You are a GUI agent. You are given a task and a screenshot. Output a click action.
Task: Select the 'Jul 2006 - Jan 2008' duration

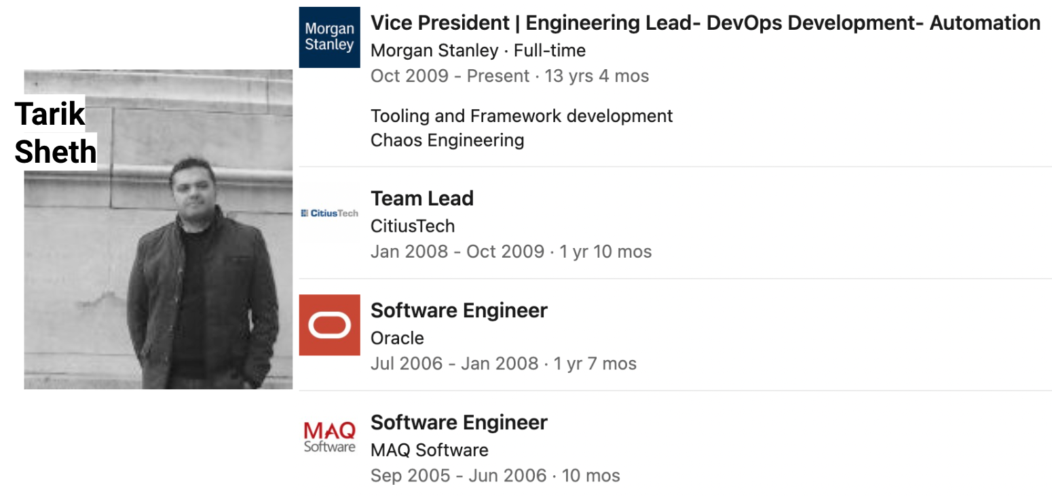[503, 364]
